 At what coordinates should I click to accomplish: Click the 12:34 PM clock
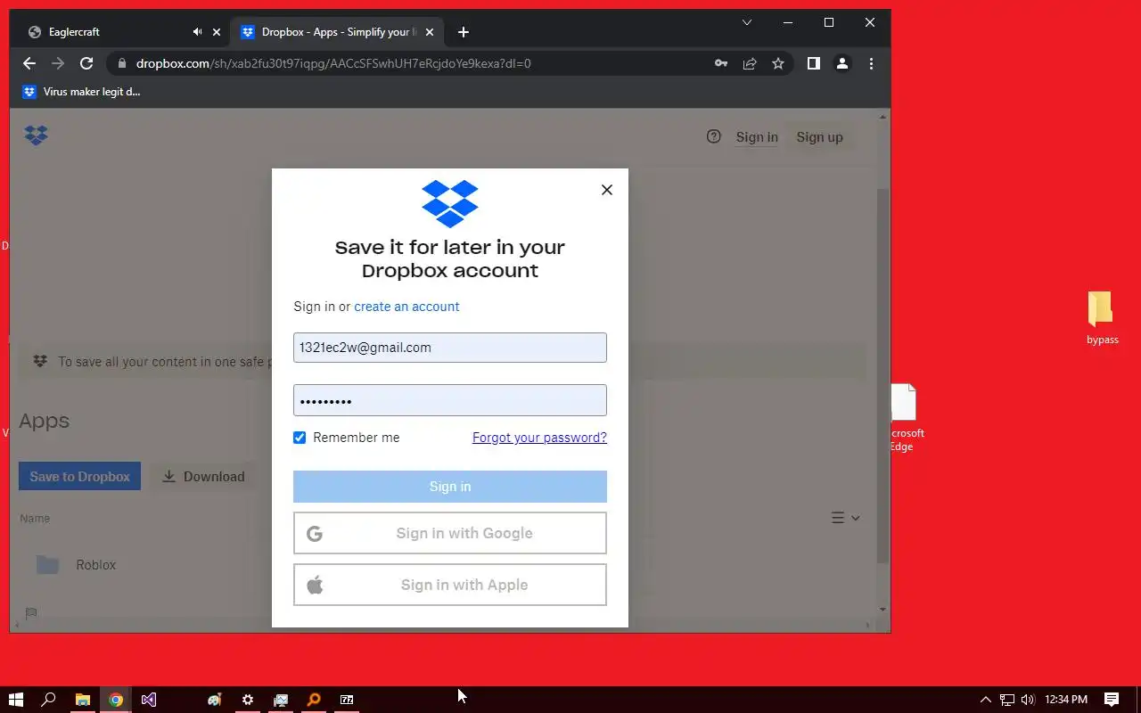[1066, 700]
